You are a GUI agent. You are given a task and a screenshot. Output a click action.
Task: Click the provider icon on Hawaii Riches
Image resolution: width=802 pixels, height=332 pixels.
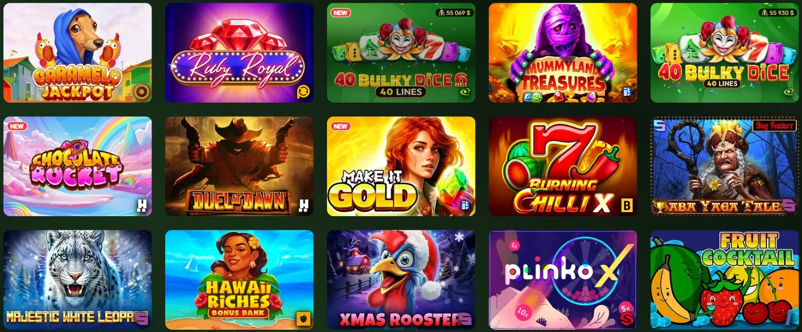pyautogui.click(x=303, y=318)
